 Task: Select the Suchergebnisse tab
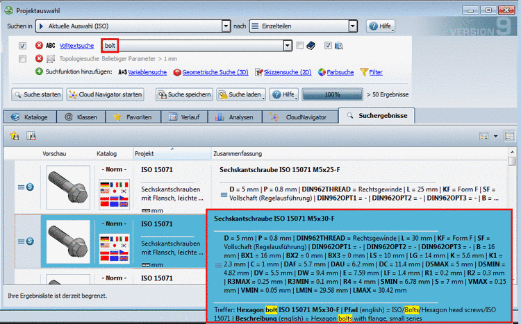coord(377,116)
